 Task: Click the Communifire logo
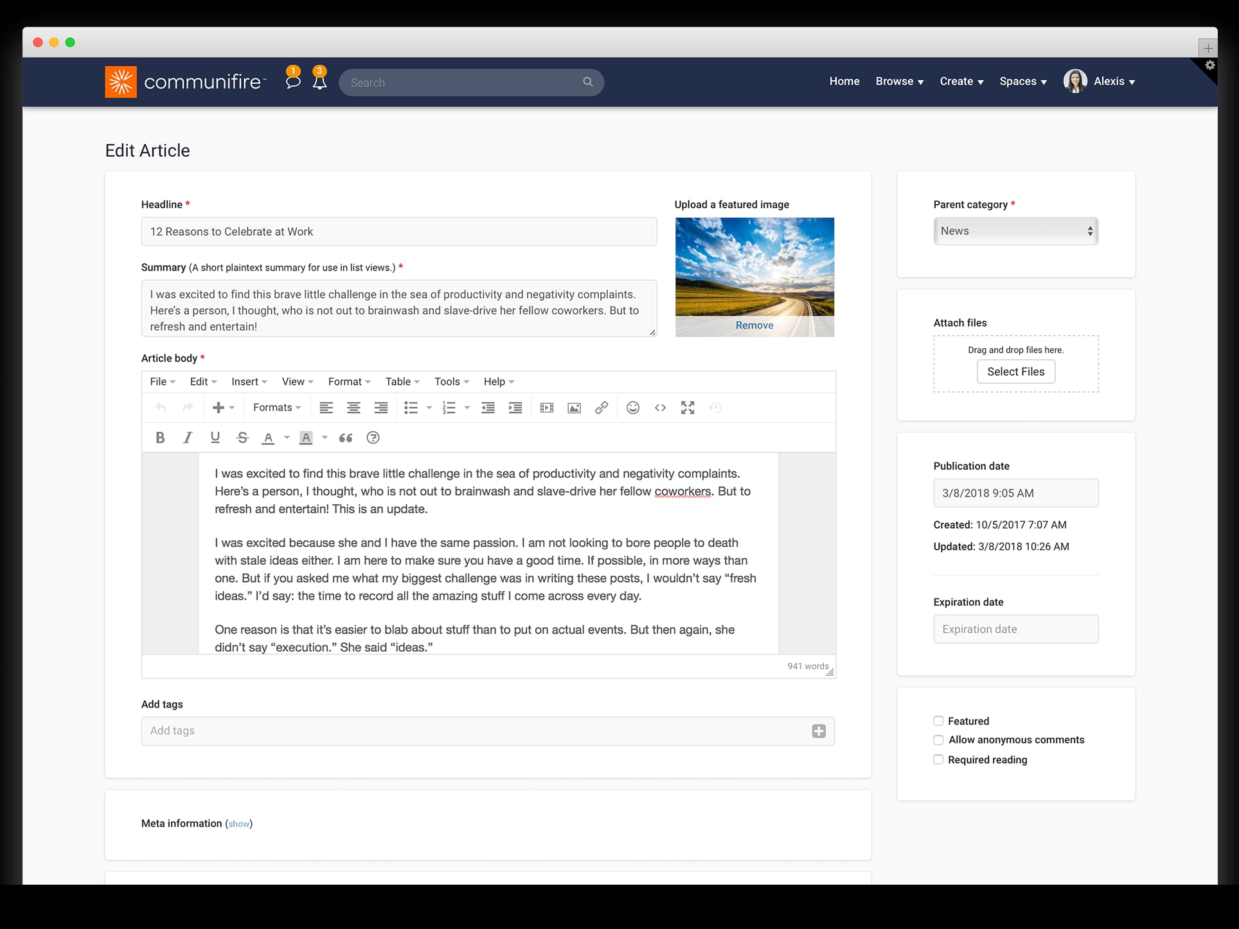tap(185, 82)
